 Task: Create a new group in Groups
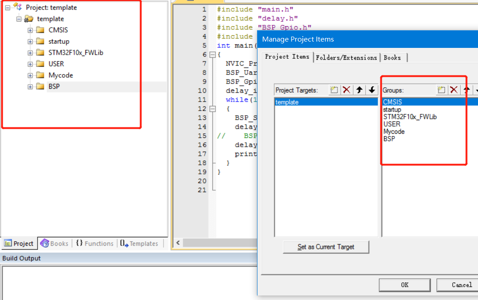(x=441, y=90)
